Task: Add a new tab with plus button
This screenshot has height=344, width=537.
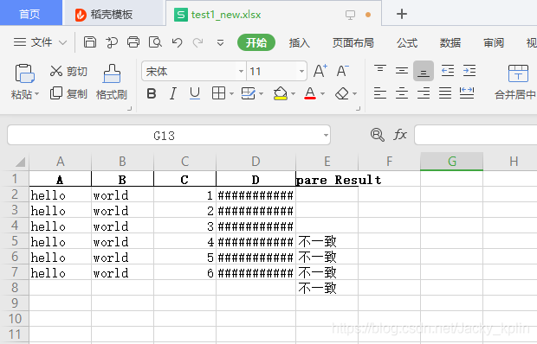Action: point(402,14)
